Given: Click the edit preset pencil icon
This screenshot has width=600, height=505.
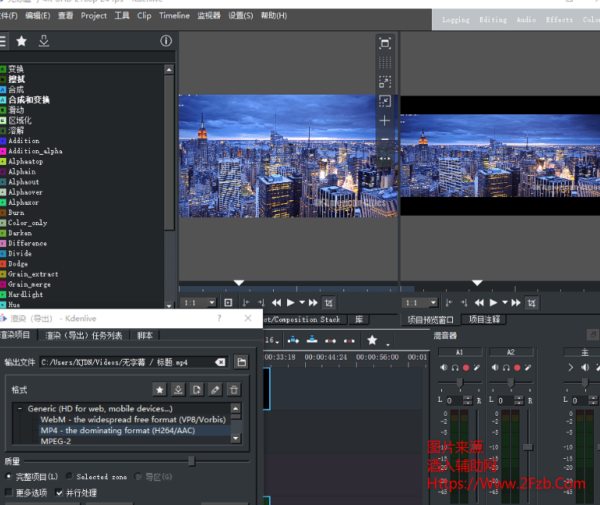Looking at the screenshot, I should point(215,389).
